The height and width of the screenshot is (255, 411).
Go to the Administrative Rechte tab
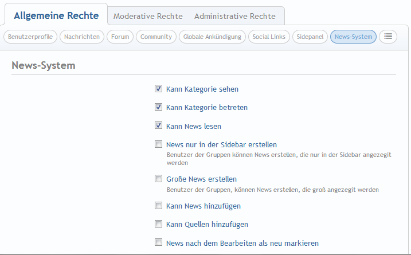pos(234,16)
